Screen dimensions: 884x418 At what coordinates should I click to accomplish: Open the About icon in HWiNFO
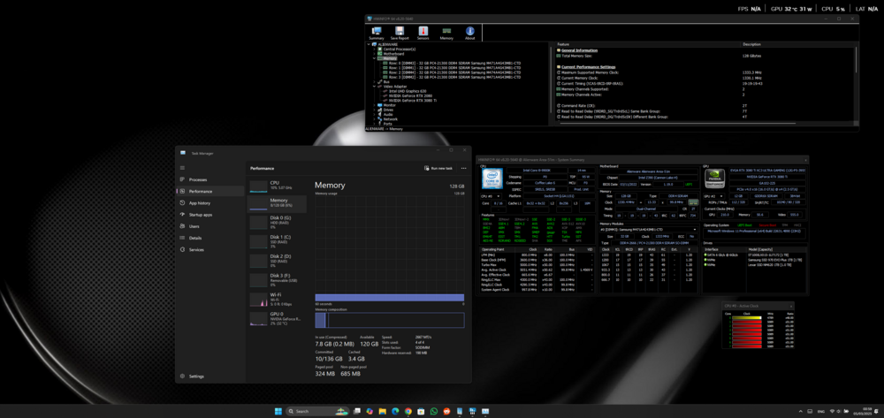pos(469,32)
